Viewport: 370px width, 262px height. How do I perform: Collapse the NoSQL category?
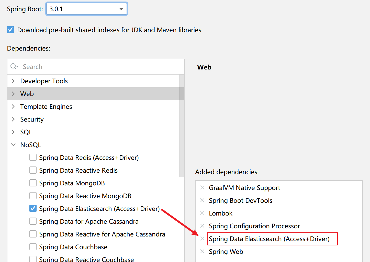(x=13, y=145)
